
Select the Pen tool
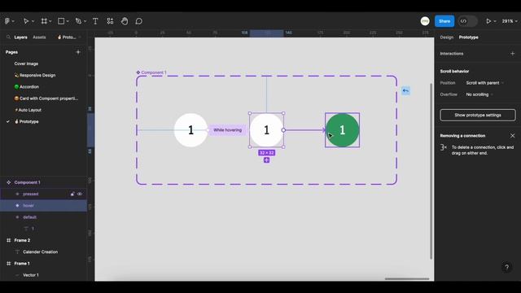(x=78, y=21)
